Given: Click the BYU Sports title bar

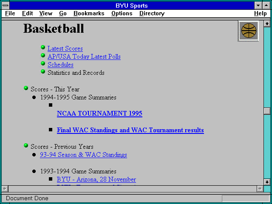Looking at the screenshot, I should coord(132,6).
